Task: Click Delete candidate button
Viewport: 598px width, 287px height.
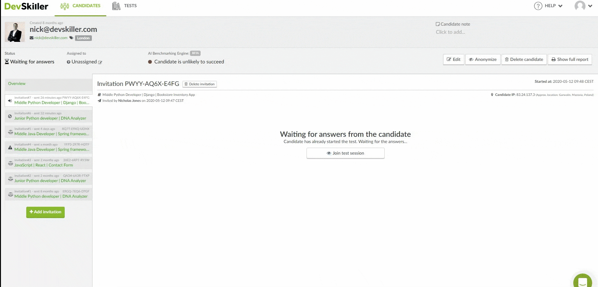Action: click(x=524, y=59)
